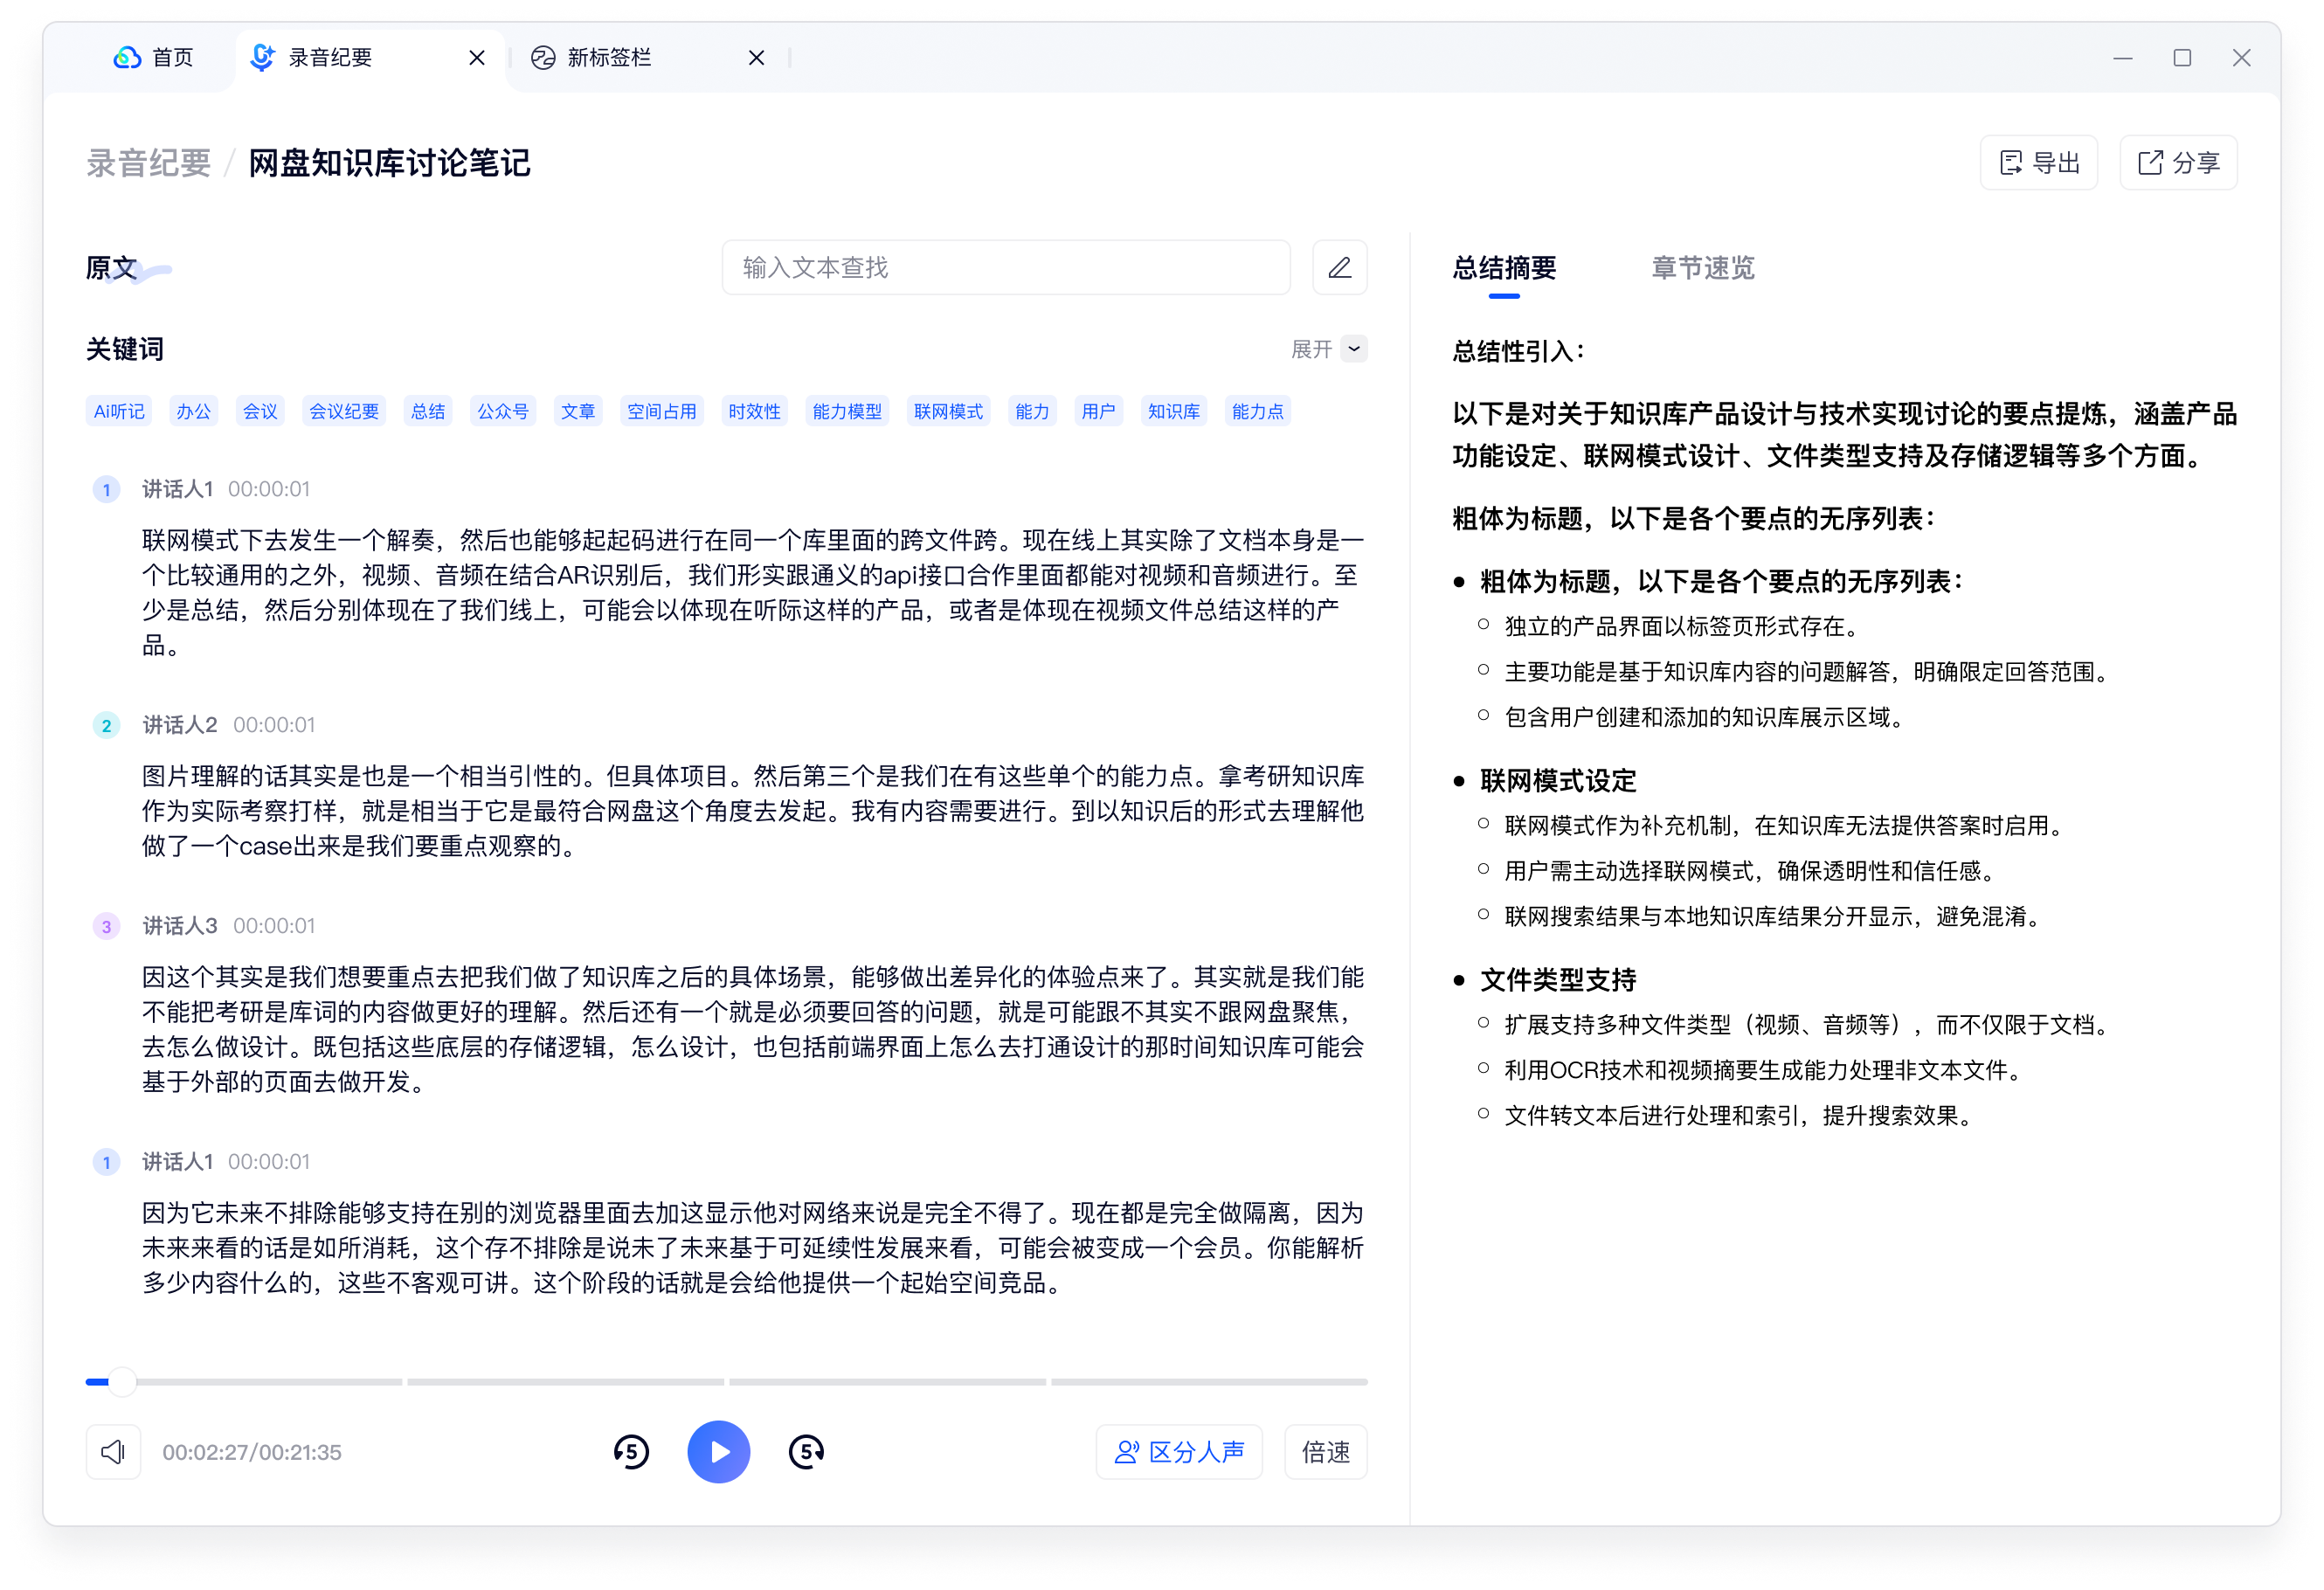Click the 总结 keyword tag
Viewport: 2324px width, 1590px height.
point(428,411)
